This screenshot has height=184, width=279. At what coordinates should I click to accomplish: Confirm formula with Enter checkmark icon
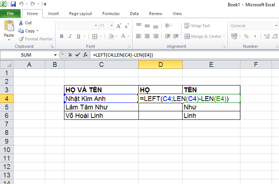pyautogui.click(x=78, y=55)
